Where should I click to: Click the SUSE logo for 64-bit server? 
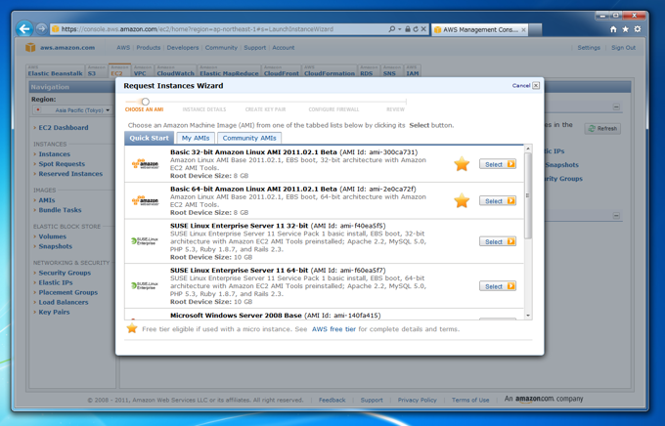point(145,285)
